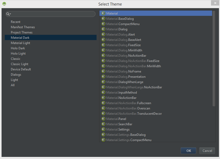220x159 pixels.
Task: Select the Material.NoActionBar theme
Action: click(x=121, y=98)
